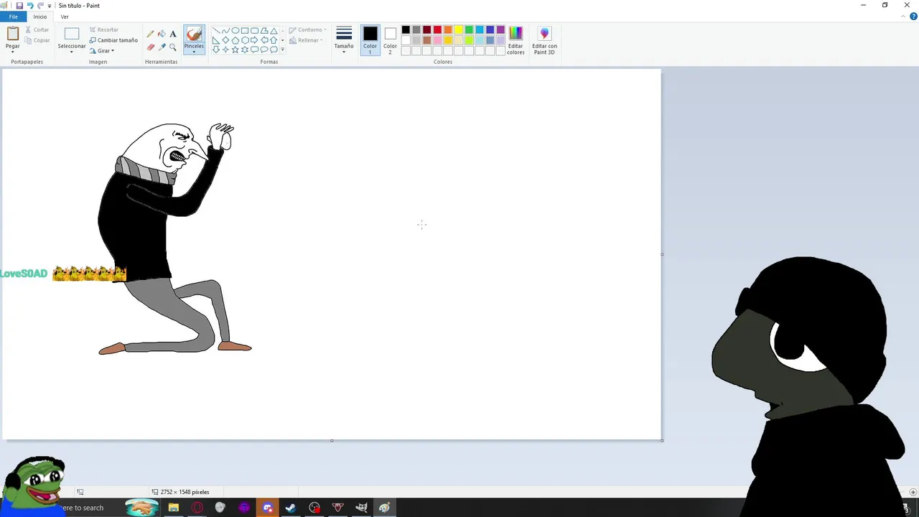Screen dimensions: 919x517
Task: Choose the rectangle shape
Action: (245, 31)
